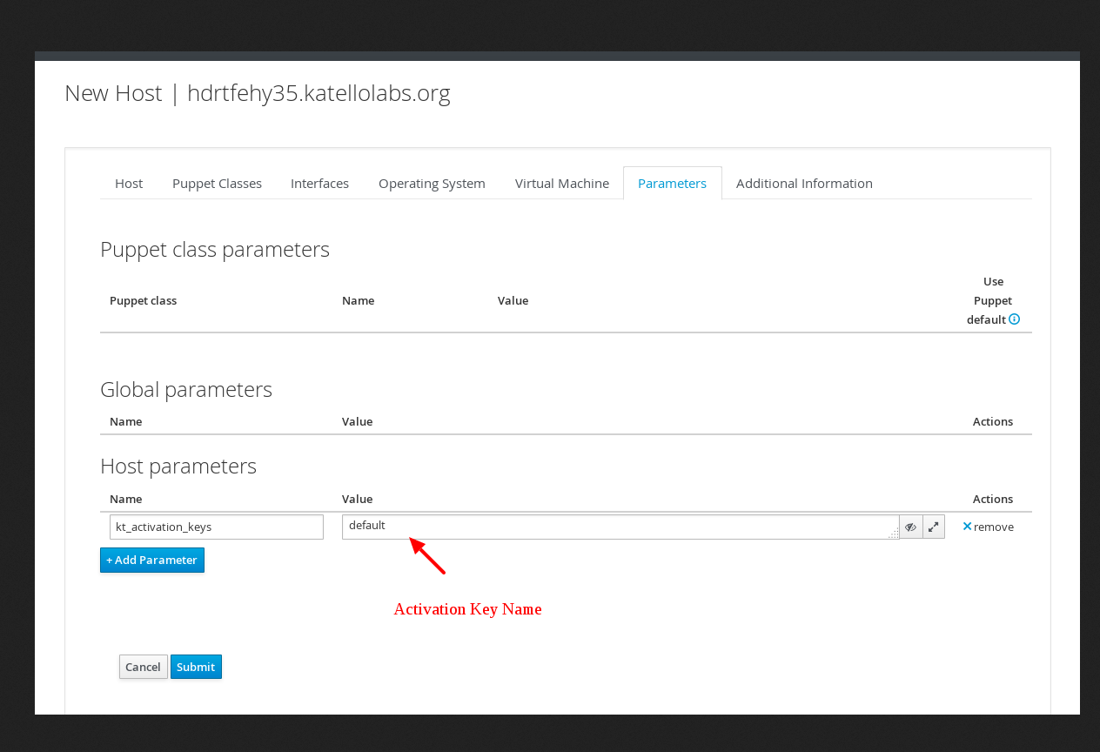Click the Cancel button
The image size is (1100, 752).
pyautogui.click(x=143, y=666)
